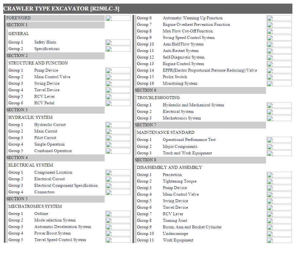The height and width of the screenshot is (264, 296).
Task: Open the image icon for Turning Joint
Action: click(x=279, y=220)
